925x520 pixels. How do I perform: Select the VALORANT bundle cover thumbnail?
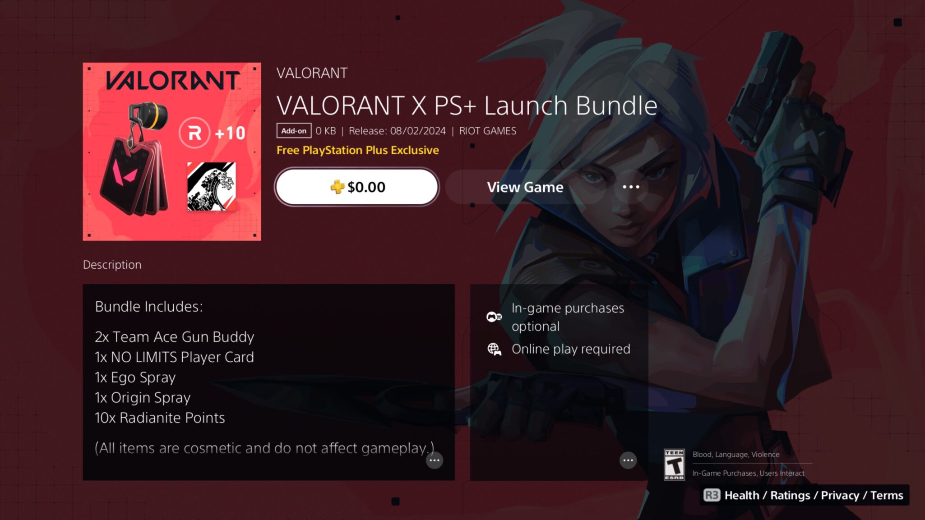(172, 152)
